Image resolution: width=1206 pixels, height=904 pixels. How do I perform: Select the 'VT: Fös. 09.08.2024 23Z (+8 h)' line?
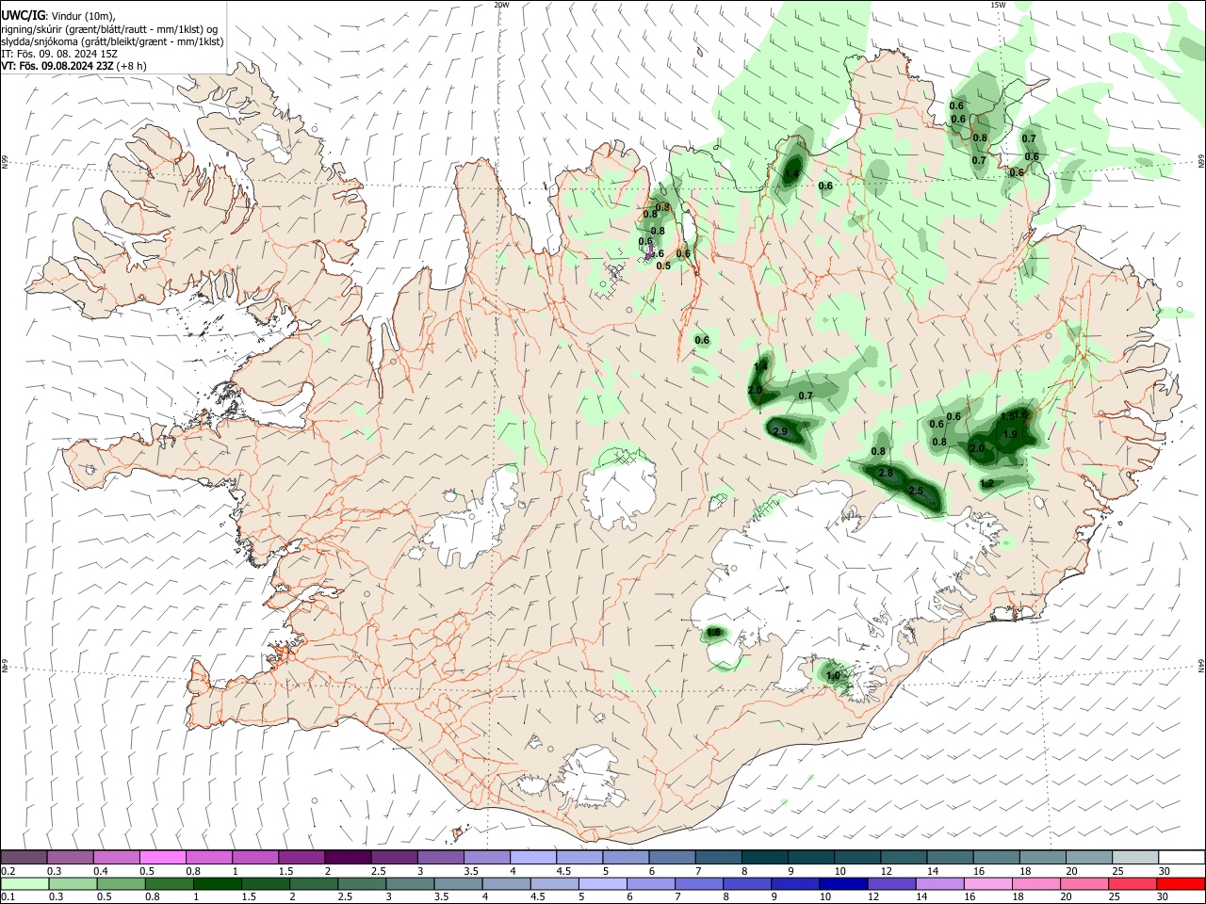point(73,66)
